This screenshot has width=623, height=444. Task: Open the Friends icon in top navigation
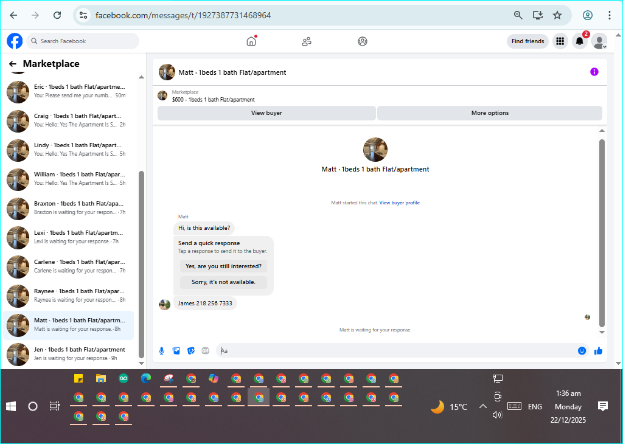click(x=307, y=41)
